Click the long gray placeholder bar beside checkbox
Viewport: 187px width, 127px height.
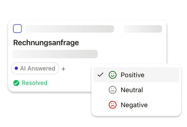tap(69, 29)
